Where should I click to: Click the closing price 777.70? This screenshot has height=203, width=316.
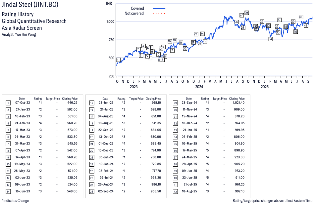[157, 171]
